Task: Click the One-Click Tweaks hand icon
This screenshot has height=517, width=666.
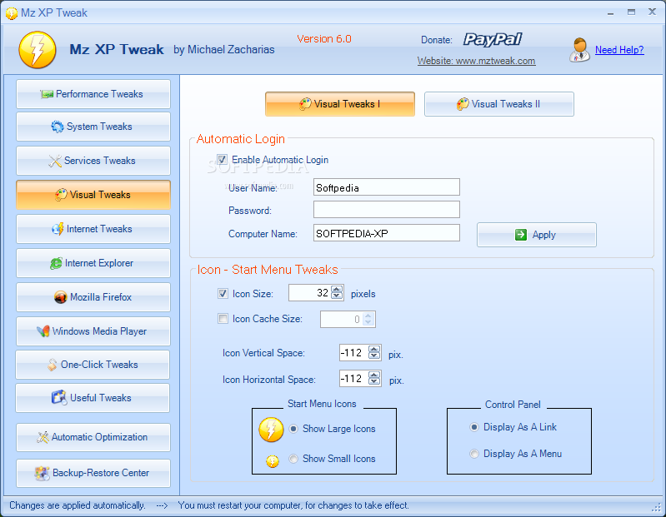Action: pyautogui.click(x=52, y=365)
